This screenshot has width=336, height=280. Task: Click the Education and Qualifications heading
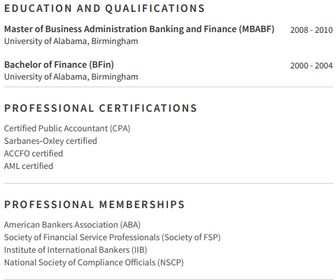[x=104, y=8]
